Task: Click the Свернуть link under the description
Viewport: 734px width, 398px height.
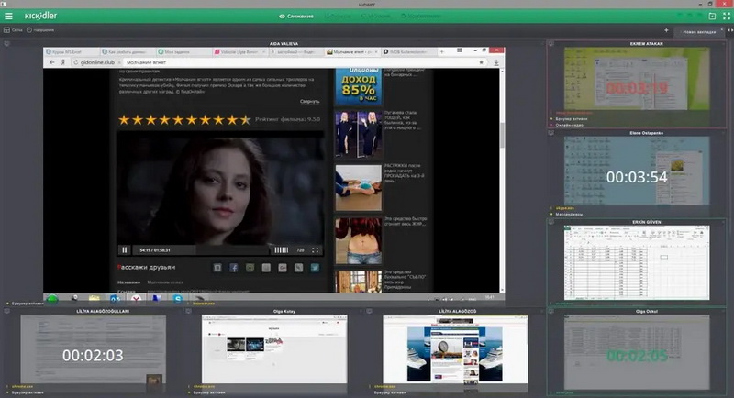Action: pyautogui.click(x=310, y=101)
